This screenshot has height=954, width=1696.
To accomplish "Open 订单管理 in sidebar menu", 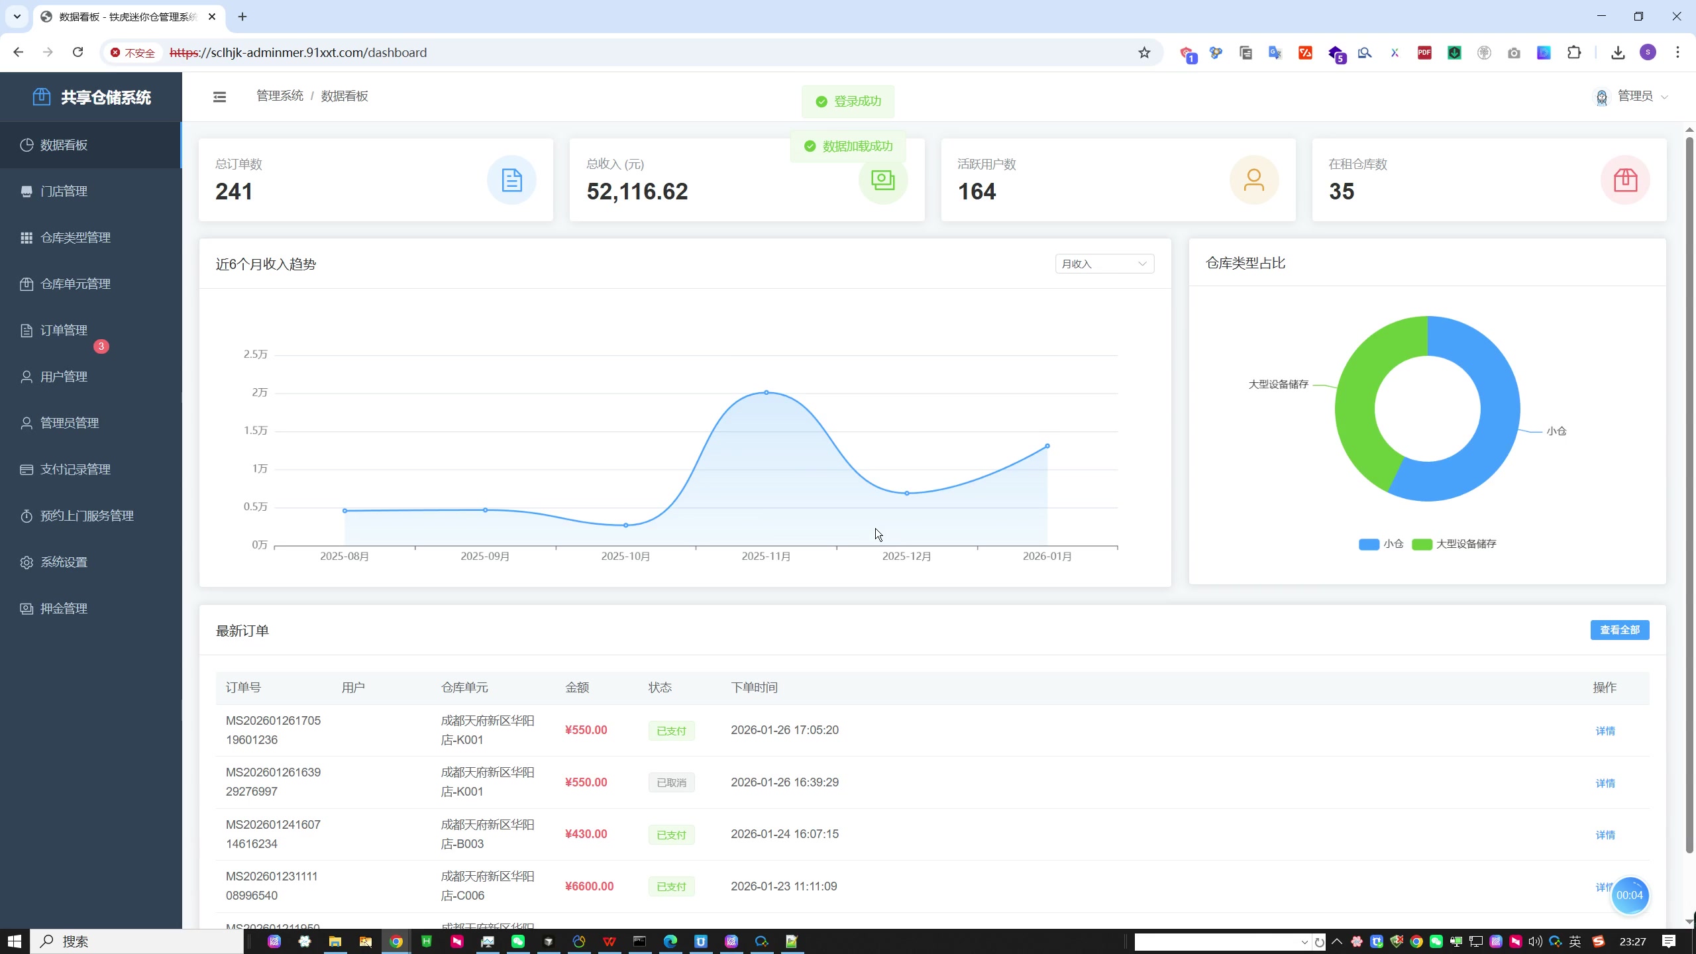I will tap(64, 331).
